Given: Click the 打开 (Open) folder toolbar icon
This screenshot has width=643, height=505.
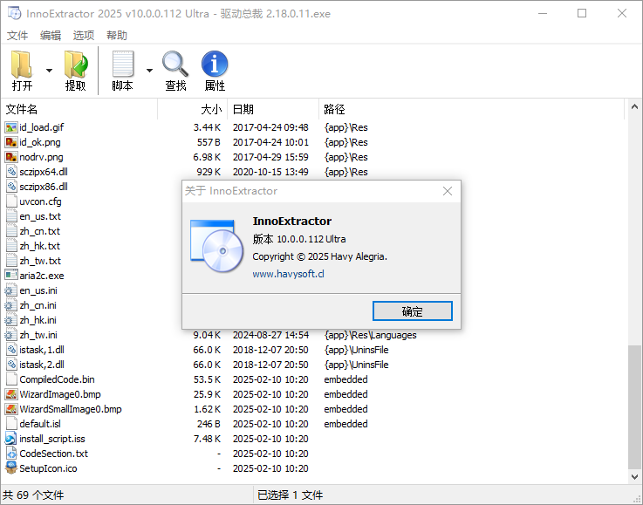Looking at the screenshot, I should [22, 65].
